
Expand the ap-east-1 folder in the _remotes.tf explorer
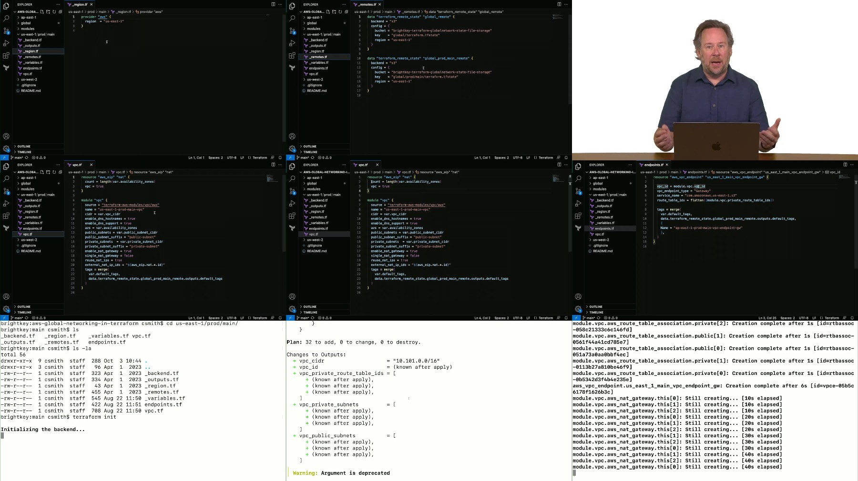[x=315, y=17]
